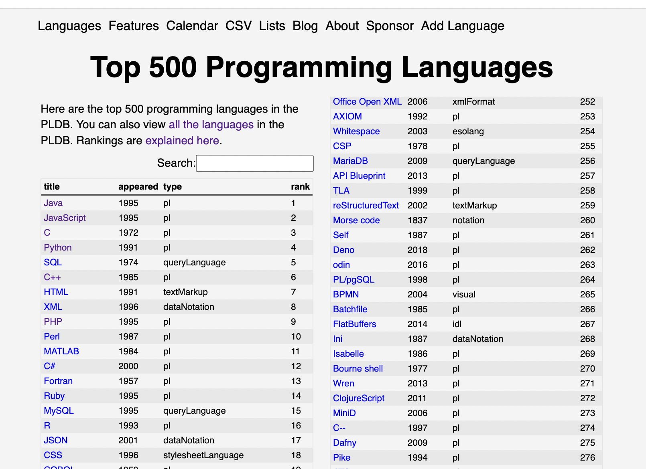Viewport: 646px width, 469px height.
Task: Open the C++ language link
Action: point(52,277)
